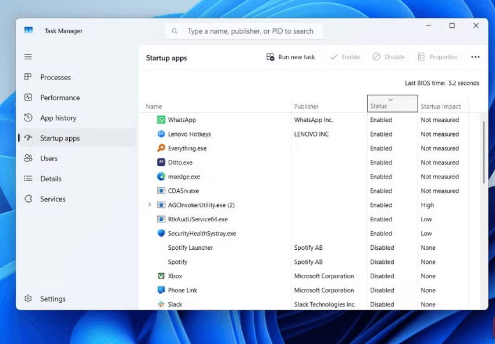Select the Everything.exe row name
Screen dimensions: 495x344
click(187, 148)
